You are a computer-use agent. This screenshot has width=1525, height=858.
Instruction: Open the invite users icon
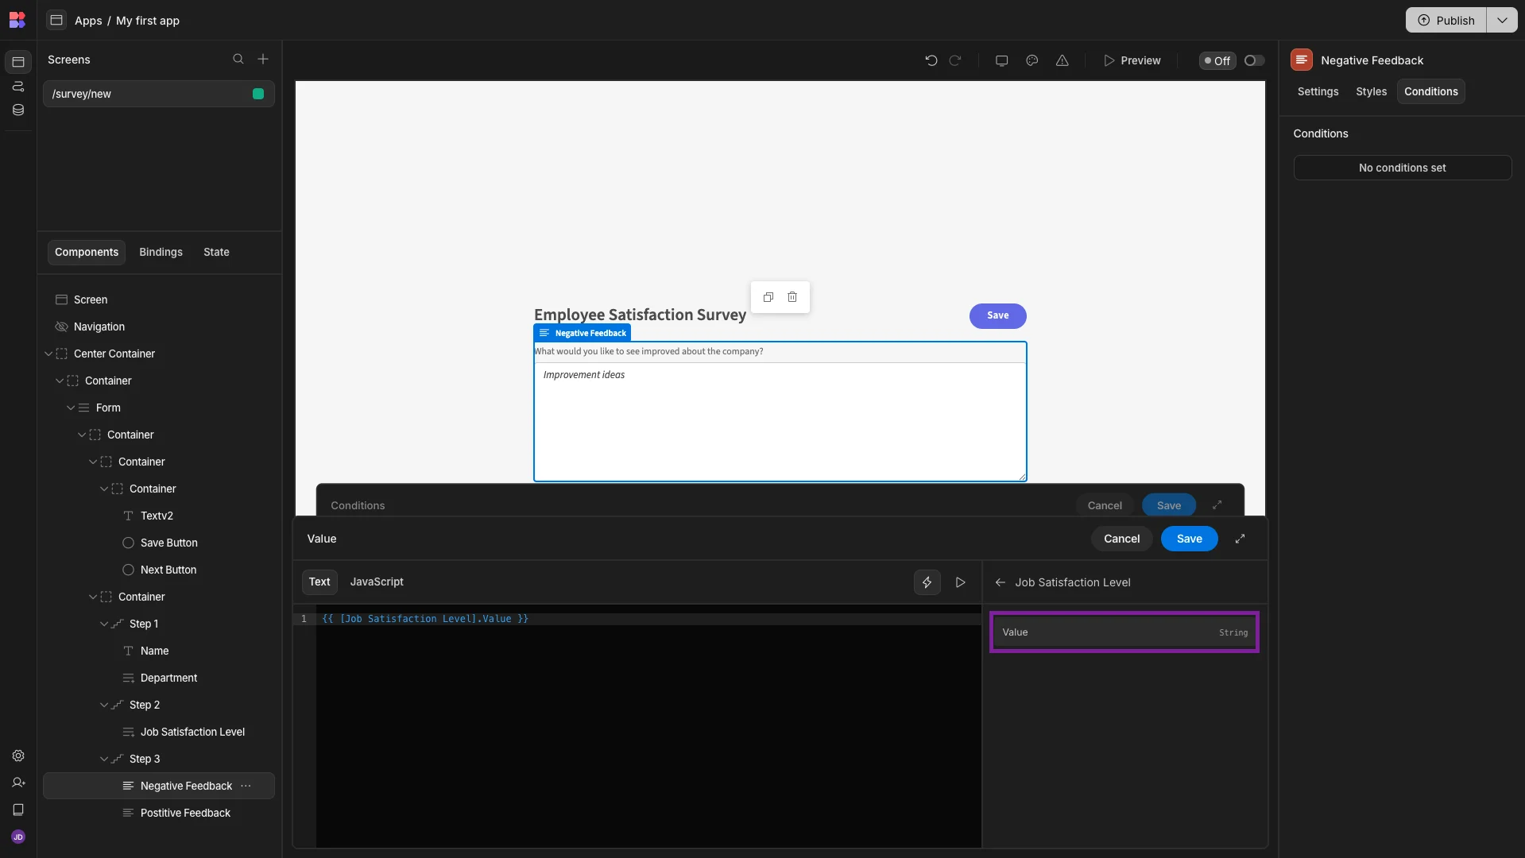point(18,783)
